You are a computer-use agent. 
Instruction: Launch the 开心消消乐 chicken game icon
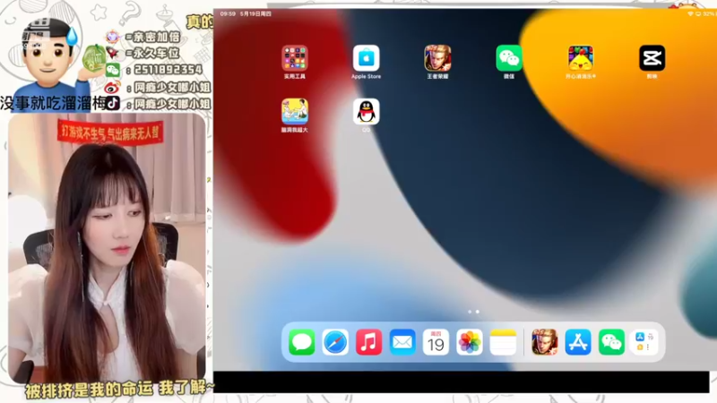pos(581,58)
